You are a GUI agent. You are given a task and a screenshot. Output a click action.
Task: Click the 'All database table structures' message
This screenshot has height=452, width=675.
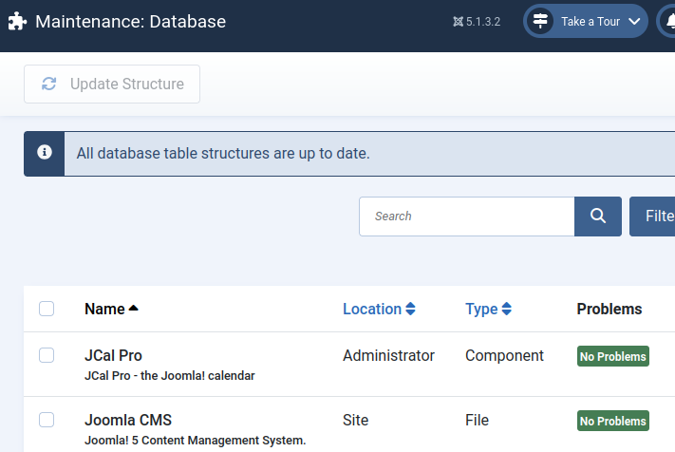223,153
